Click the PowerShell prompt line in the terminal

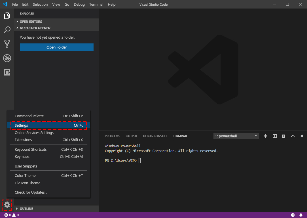[x=123, y=161]
